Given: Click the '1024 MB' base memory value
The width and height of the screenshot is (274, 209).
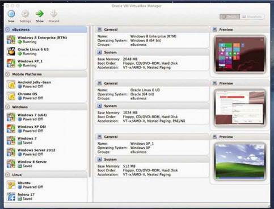Looking at the screenshot, I should 130,112.
